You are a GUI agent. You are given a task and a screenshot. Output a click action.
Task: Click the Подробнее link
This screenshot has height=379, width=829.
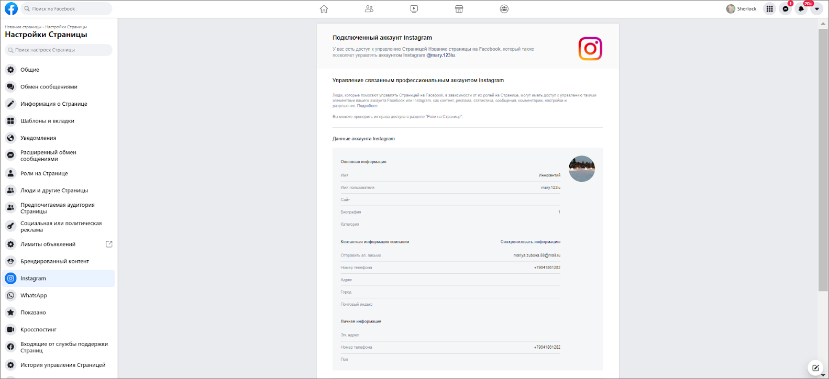367,106
